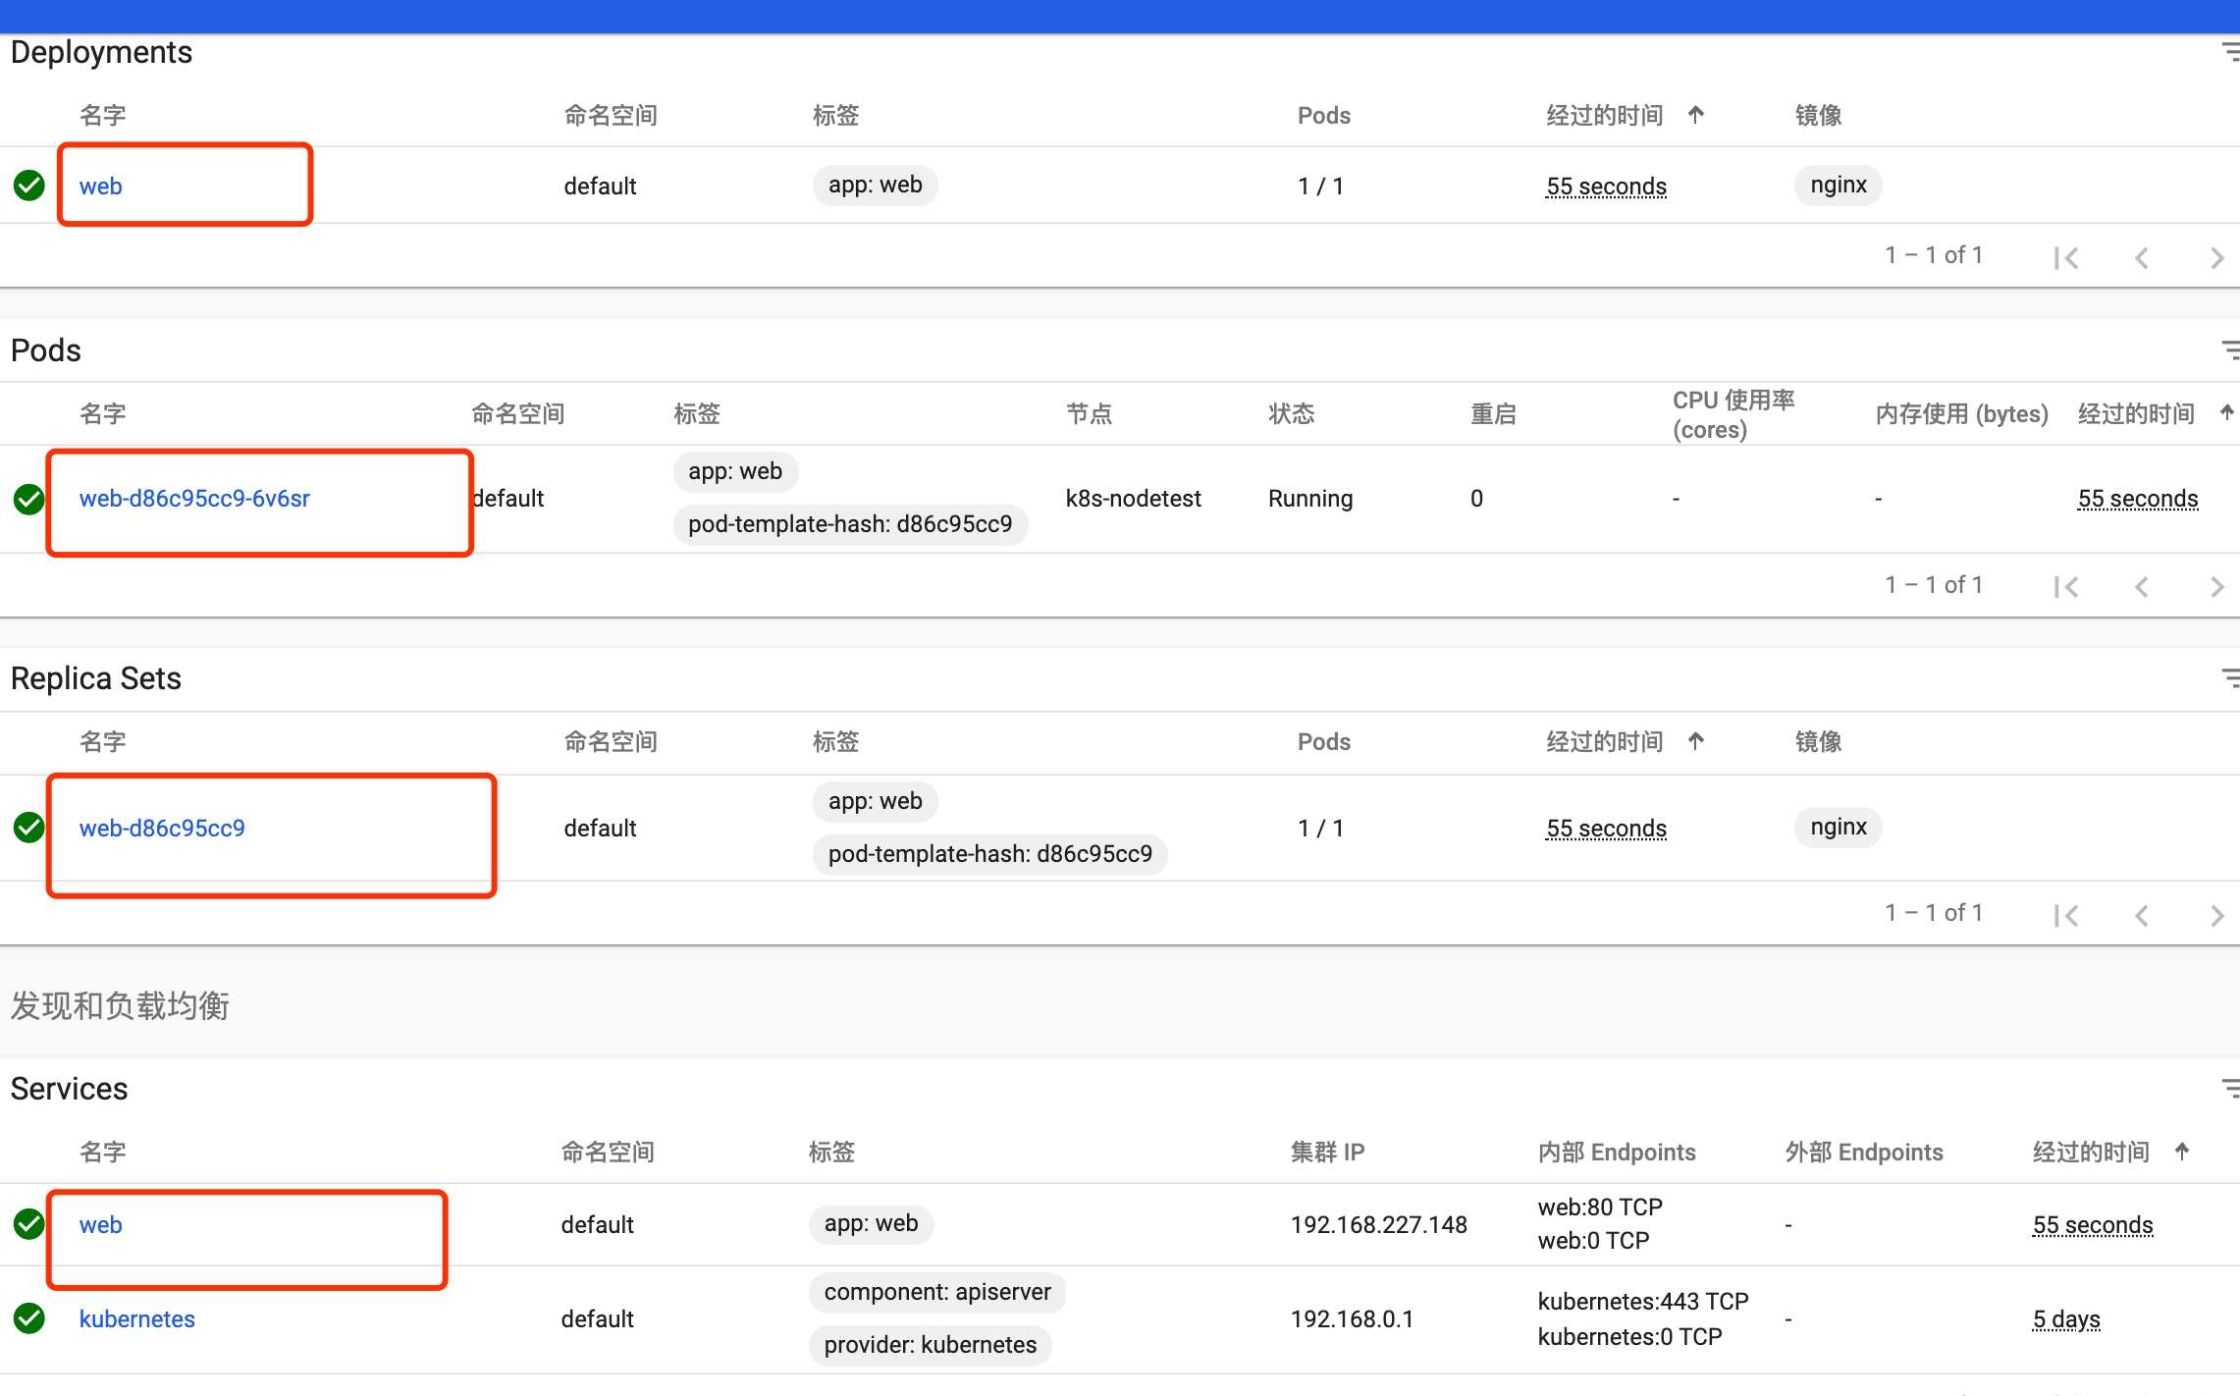Go to first page in Replica Sets pagination
This screenshot has width=2240, height=1396.
pos(2066,916)
